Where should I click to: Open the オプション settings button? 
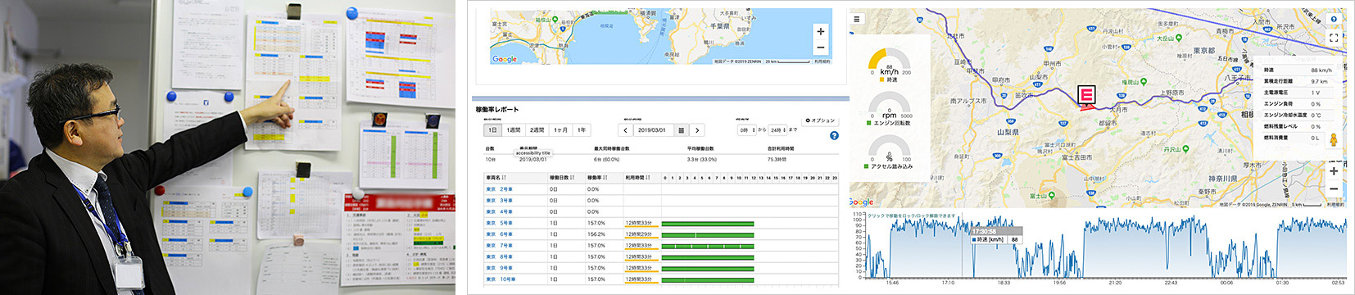pyautogui.click(x=821, y=120)
